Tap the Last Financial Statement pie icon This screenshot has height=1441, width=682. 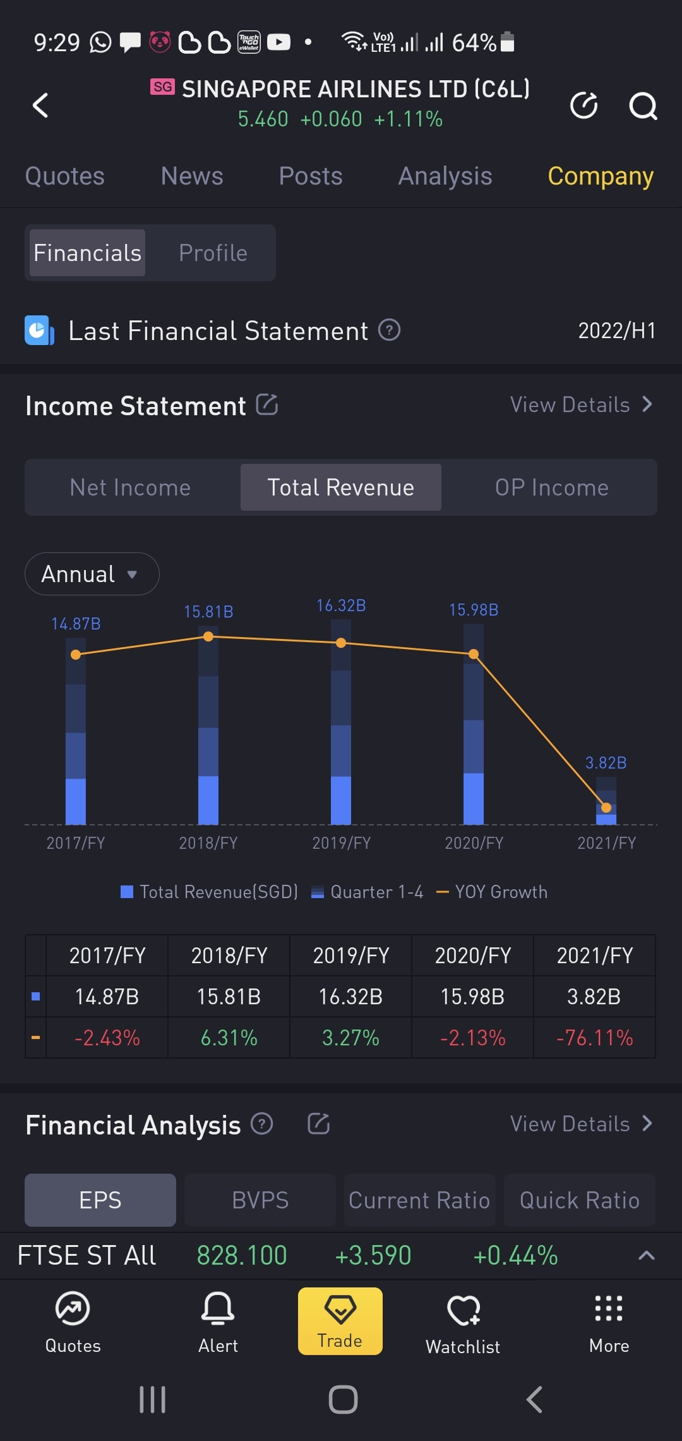point(39,330)
